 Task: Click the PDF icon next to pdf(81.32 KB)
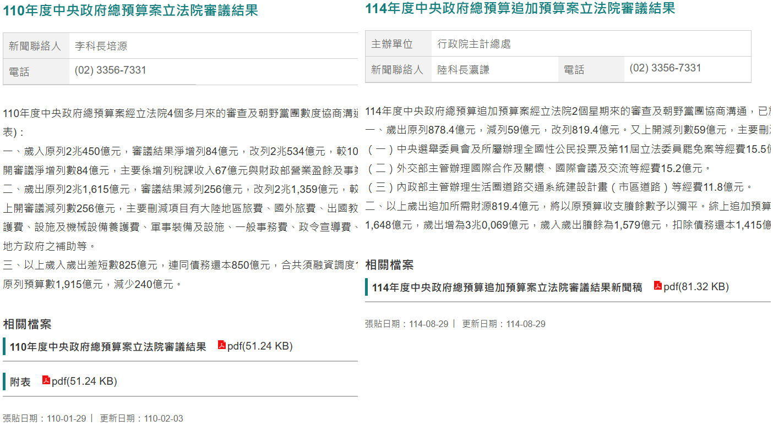click(x=657, y=286)
